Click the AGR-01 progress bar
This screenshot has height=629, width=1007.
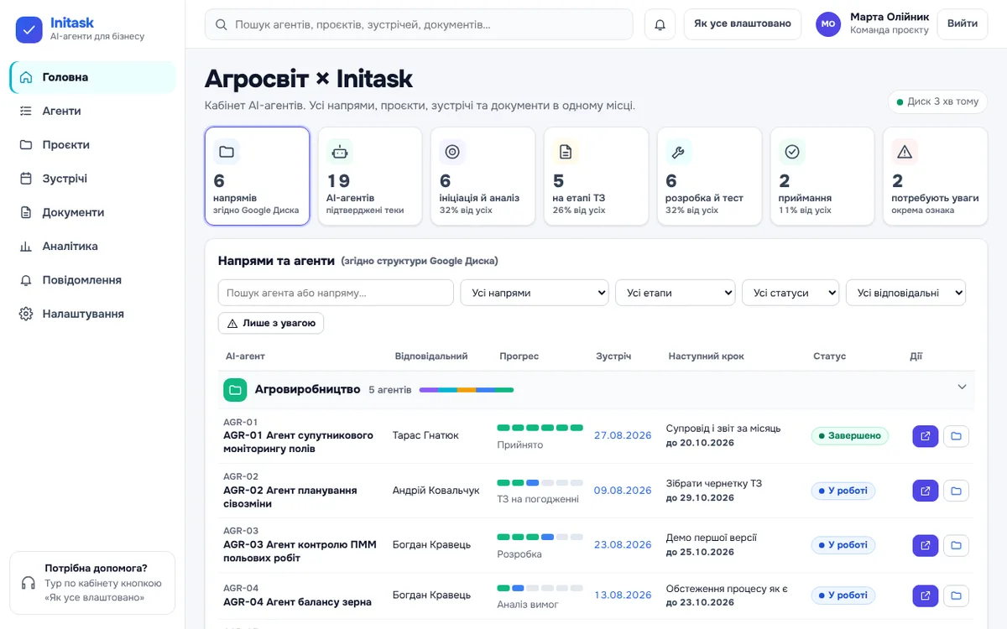pyautogui.click(x=540, y=428)
